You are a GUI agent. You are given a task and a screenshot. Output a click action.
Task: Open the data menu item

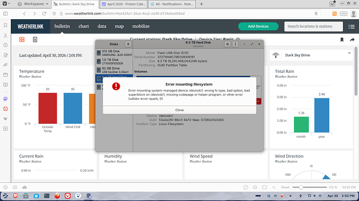(x=102, y=26)
